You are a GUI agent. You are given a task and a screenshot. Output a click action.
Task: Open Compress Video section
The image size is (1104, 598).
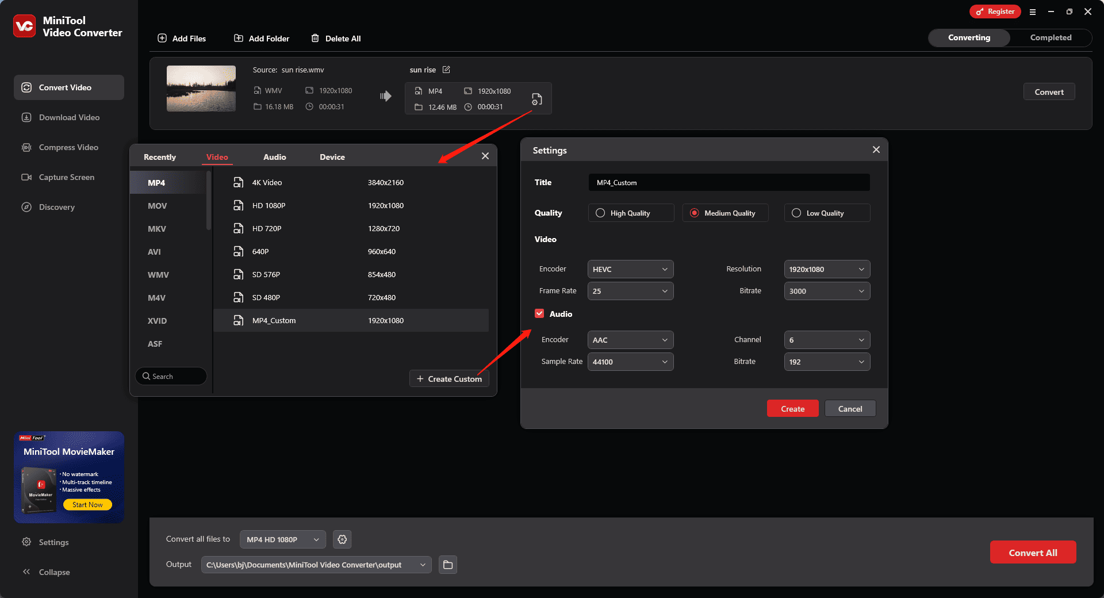[x=69, y=147]
